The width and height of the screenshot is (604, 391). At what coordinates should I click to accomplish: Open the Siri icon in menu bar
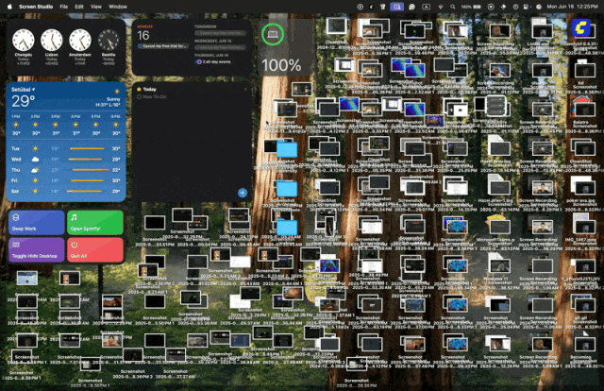tap(539, 7)
